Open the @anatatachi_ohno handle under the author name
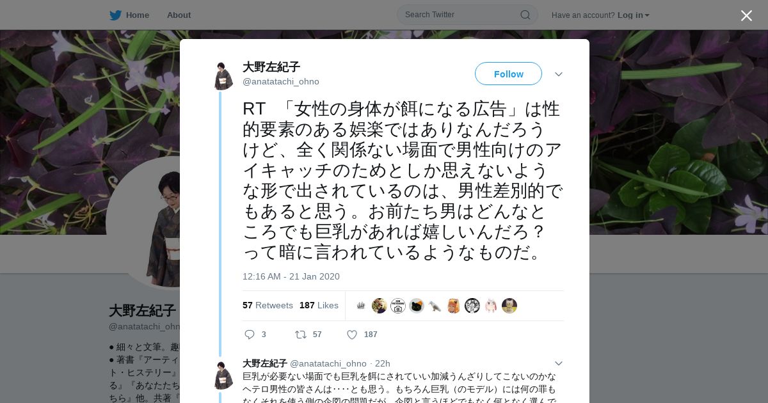 tap(281, 81)
